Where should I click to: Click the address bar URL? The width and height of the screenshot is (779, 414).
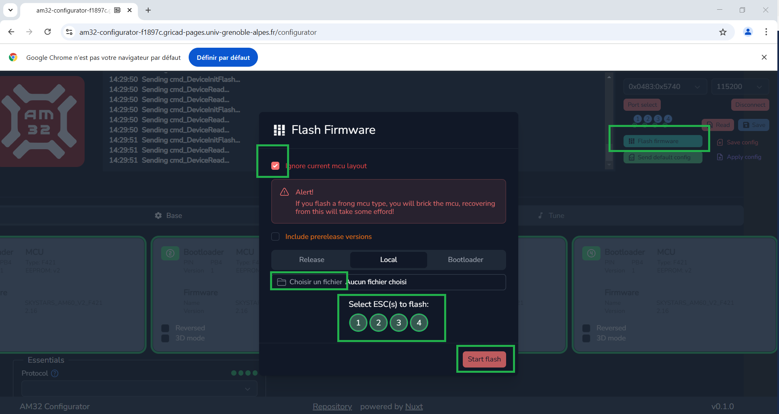coord(198,32)
